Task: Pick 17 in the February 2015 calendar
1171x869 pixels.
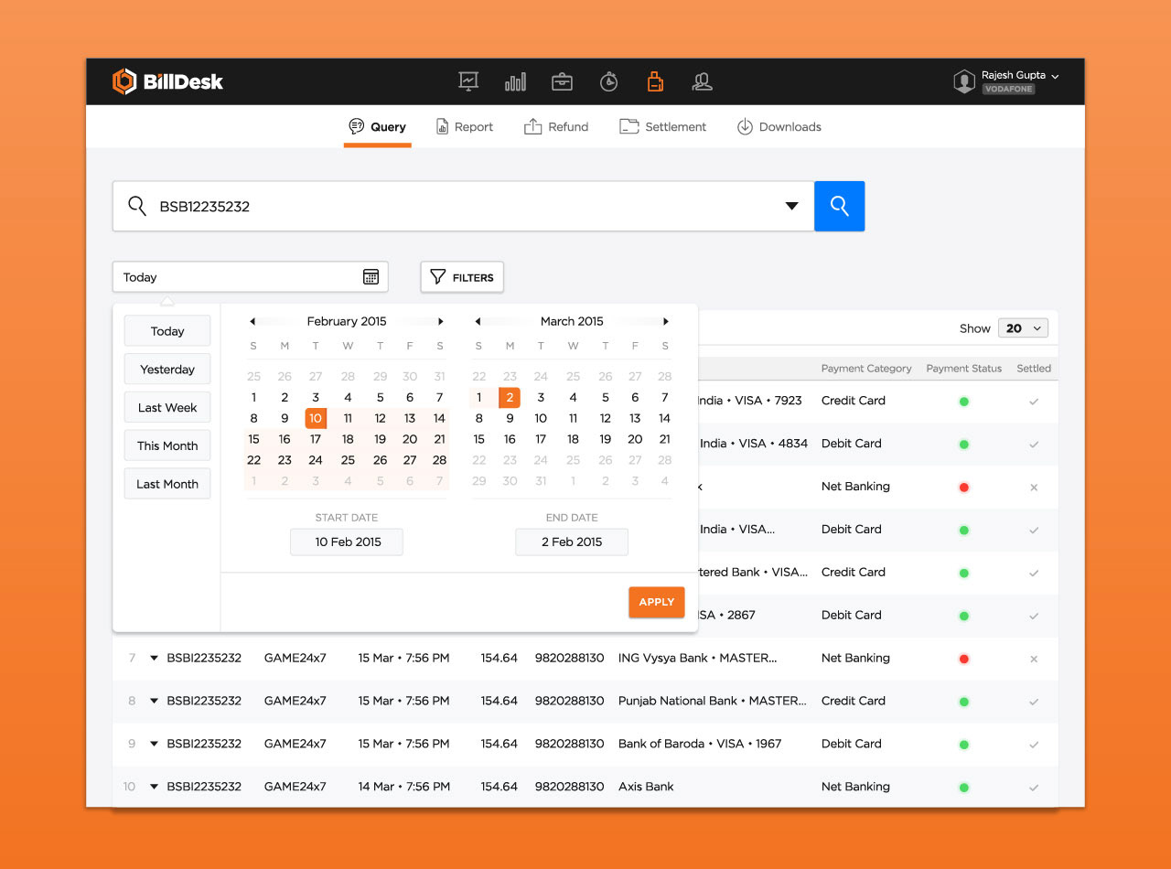Action: (x=316, y=439)
